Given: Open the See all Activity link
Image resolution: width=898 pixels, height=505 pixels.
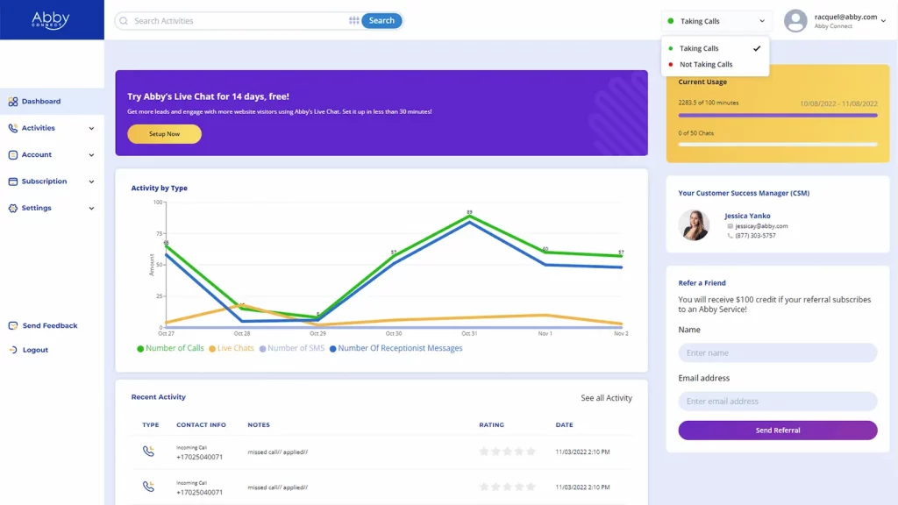Looking at the screenshot, I should [x=606, y=398].
